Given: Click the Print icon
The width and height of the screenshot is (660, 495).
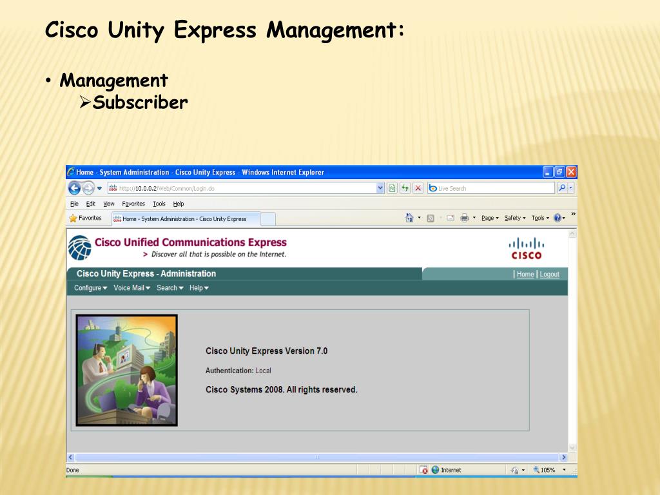Looking at the screenshot, I should 464,218.
